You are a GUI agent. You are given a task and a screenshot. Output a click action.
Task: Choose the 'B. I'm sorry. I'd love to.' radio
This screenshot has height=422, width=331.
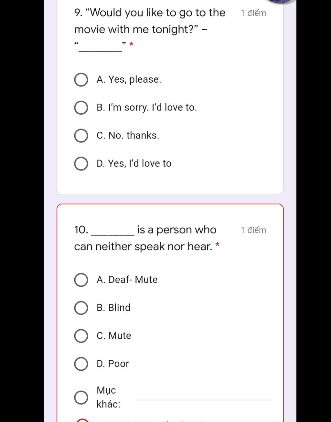pyautogui.click(x=81, y=108)
